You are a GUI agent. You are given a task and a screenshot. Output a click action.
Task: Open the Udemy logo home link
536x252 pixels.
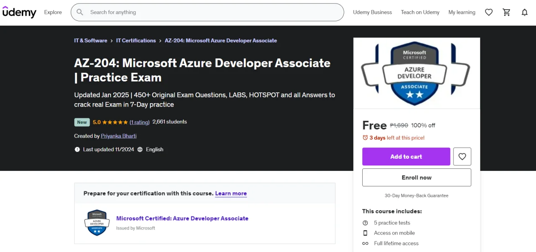click(x=19, y=12)
